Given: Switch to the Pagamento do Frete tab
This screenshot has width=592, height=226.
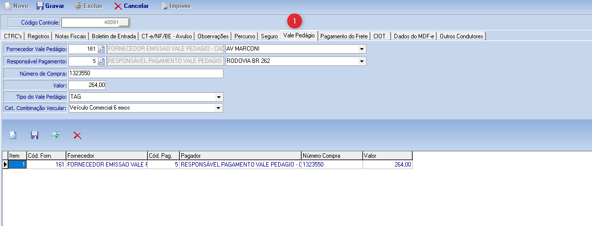Looking at the screenshot, I should (x=344, y=36).
